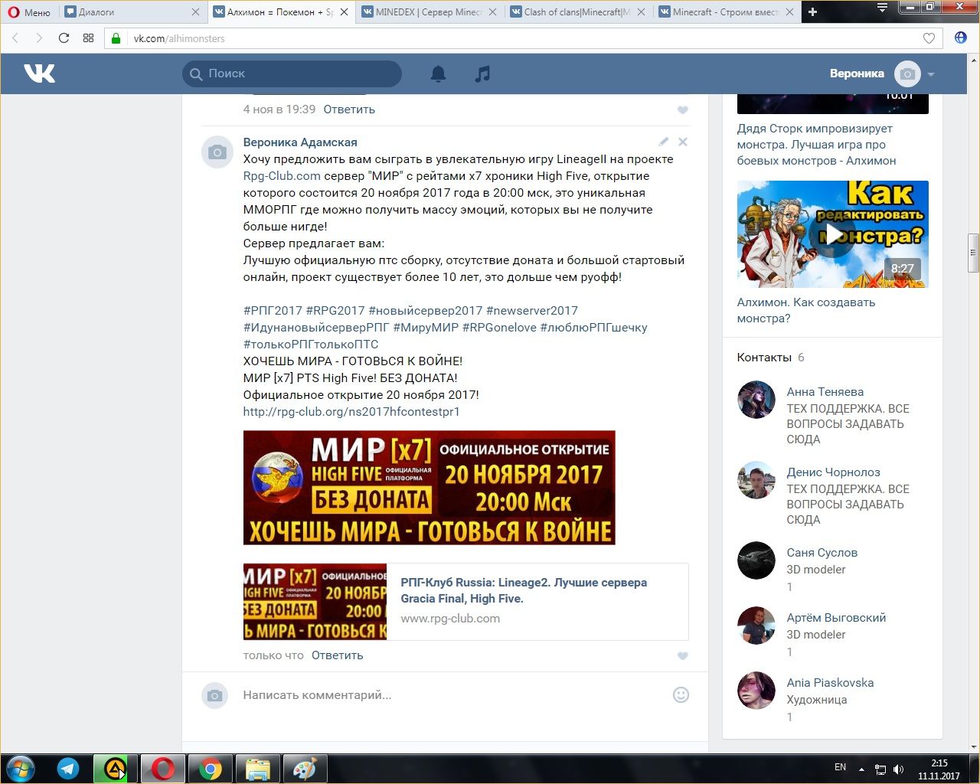Image resolution: width=980 pixels, height=784 pixels.
Task: Click EN language indicator
Action: [840, 767]
